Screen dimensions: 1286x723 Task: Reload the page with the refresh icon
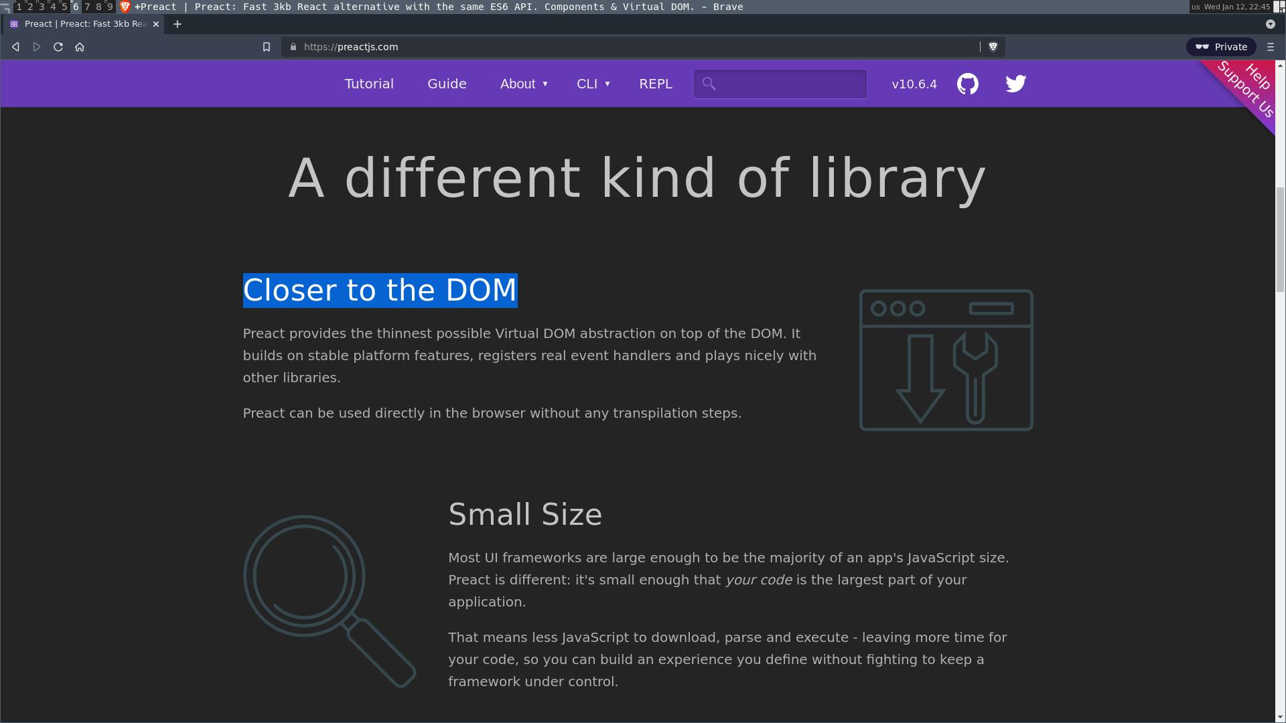pos(58,47)
